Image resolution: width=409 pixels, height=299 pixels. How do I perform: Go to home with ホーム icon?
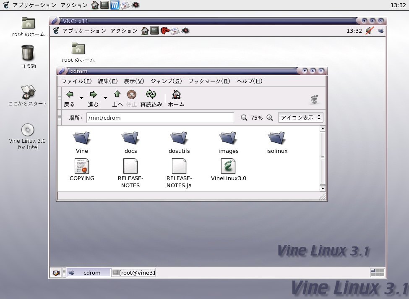click(x=176, y=94)
